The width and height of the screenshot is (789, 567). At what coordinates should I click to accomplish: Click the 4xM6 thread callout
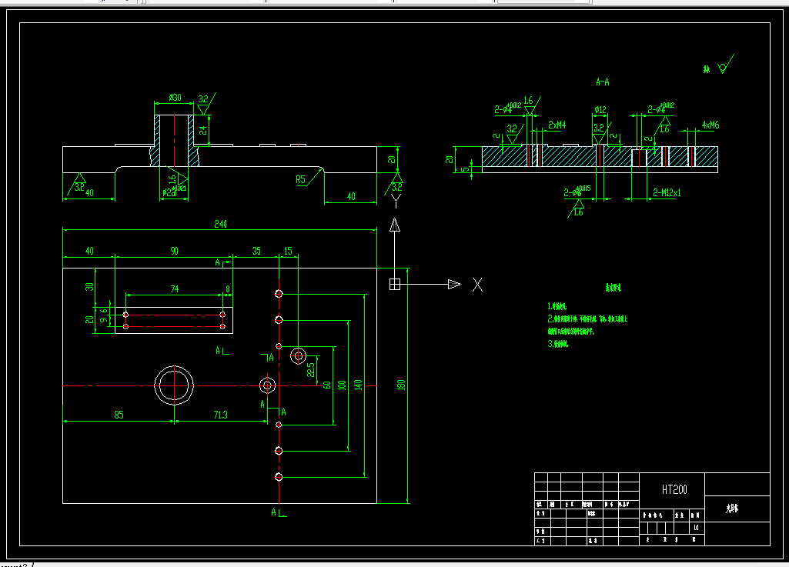[x=710, y=125]
